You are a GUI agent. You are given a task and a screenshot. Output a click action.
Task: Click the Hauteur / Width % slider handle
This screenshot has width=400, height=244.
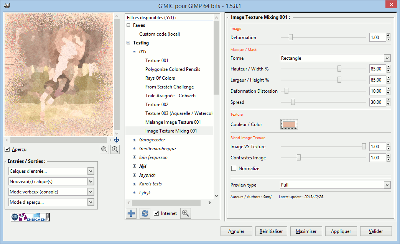[339, 69]
